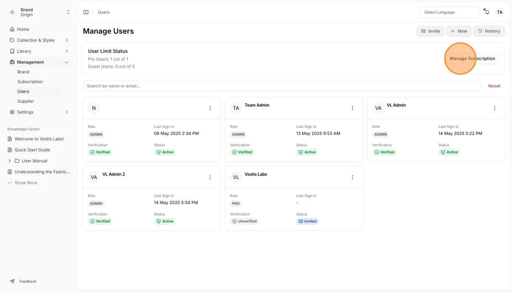Screen dimensions: 512x293
Task: Open Quick Start Guide article
Action: [x=32, y=150]
